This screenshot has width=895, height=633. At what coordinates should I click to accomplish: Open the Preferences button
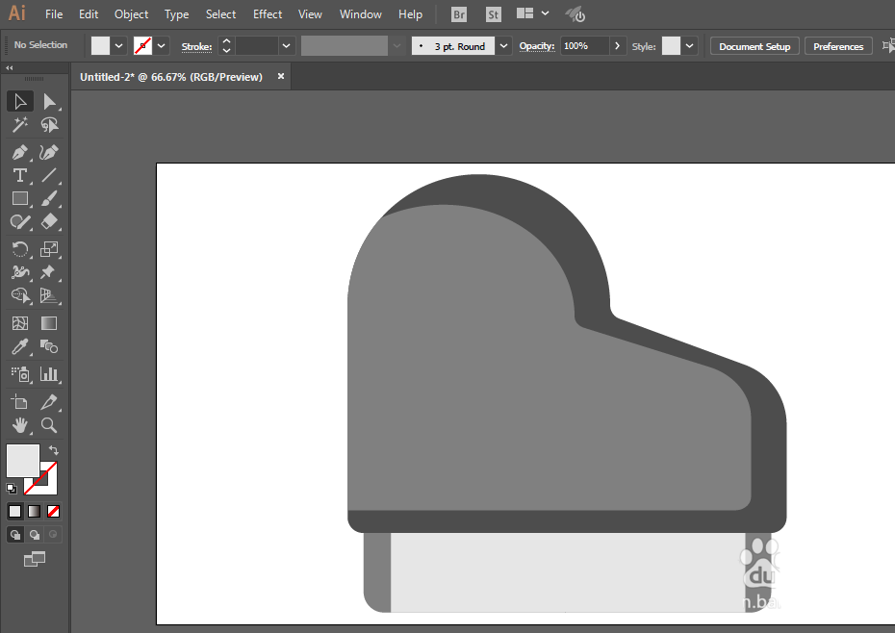click(837, 46)
